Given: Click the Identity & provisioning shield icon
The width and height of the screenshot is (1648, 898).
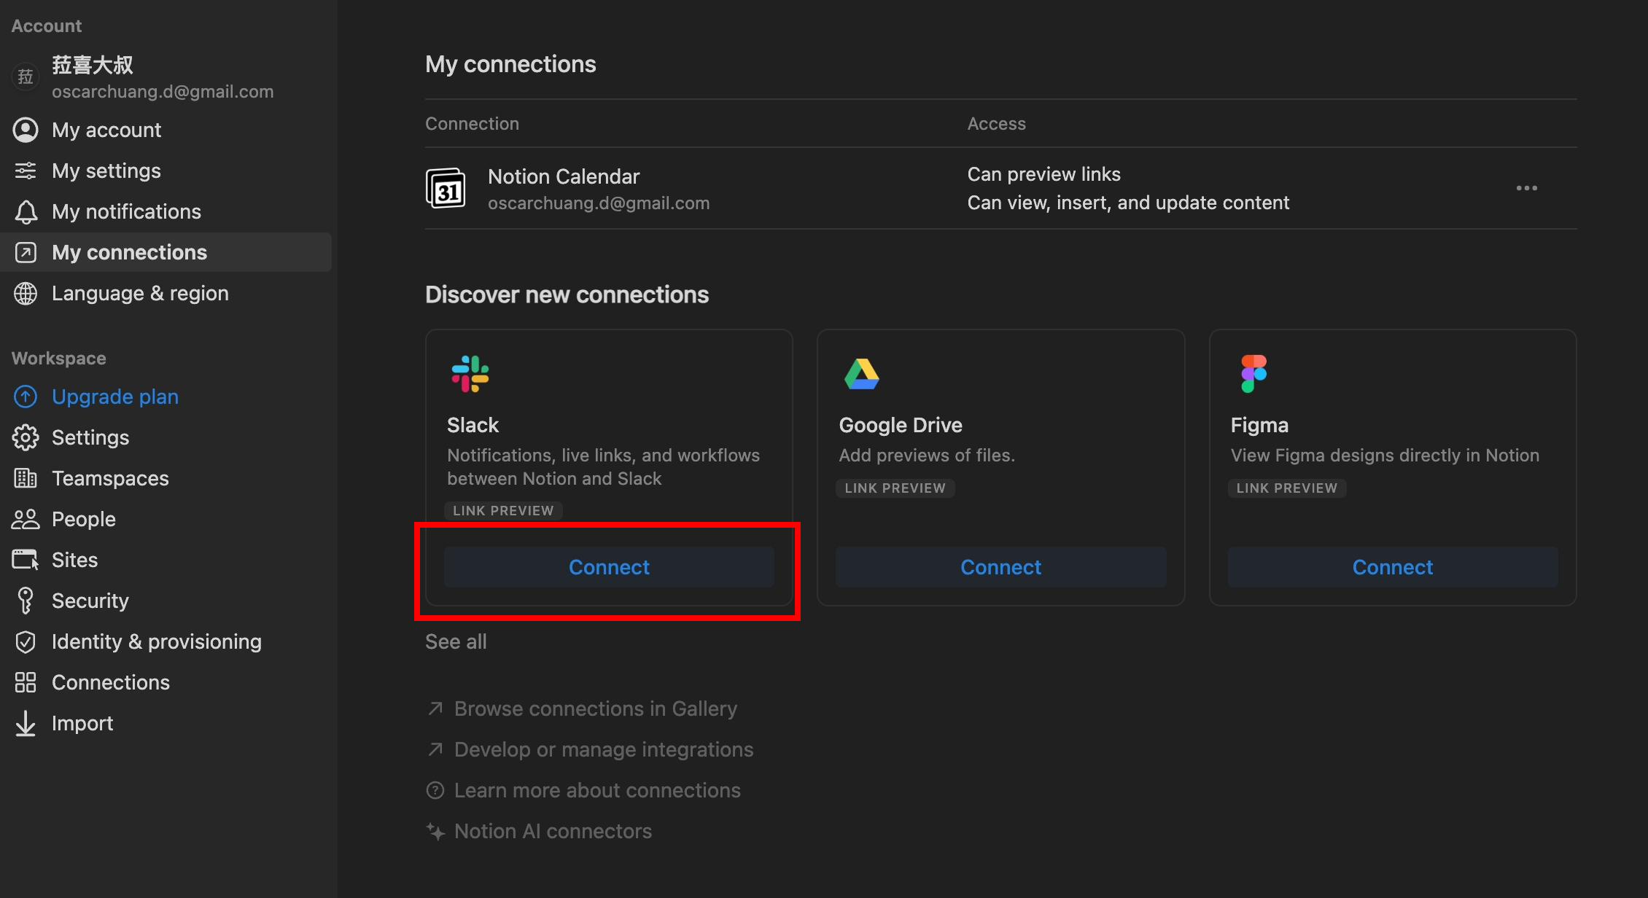Looking at the screenshot, I should 26,641.
